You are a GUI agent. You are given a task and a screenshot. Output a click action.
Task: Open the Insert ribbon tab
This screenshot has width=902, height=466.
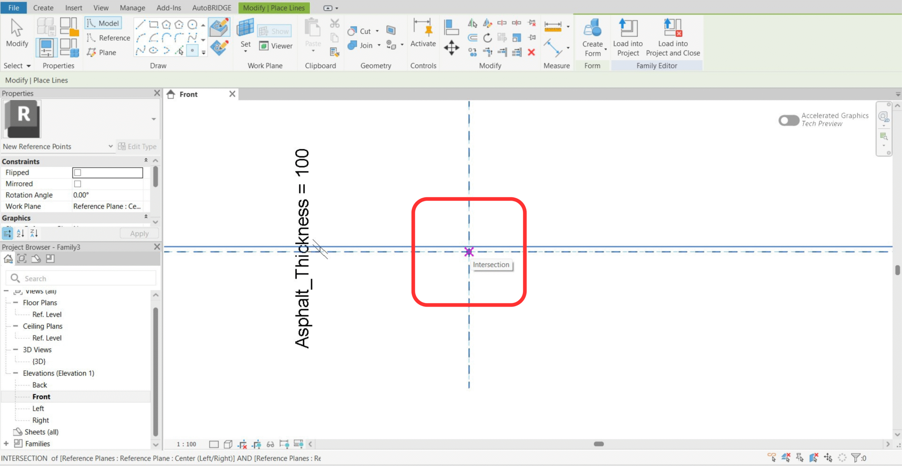pyautogui.click(x=73, y=8)
